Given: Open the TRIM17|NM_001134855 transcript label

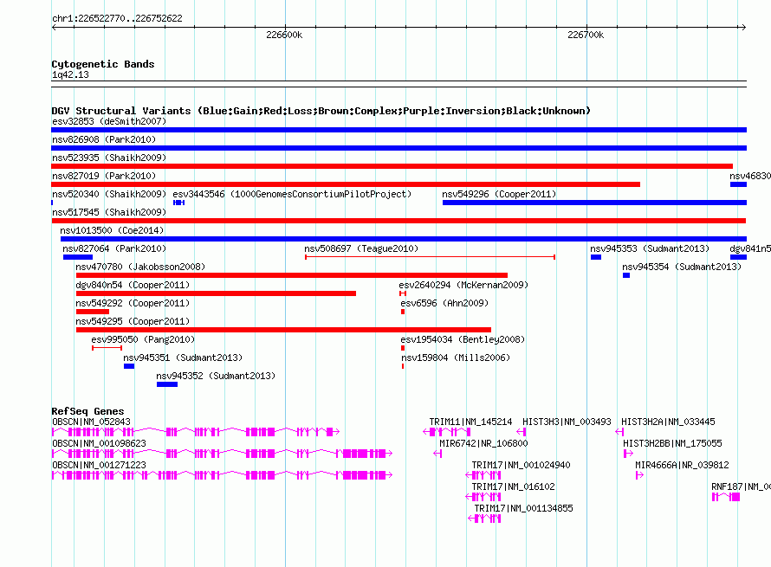Looking at the screenshot, I should [523, 508].
